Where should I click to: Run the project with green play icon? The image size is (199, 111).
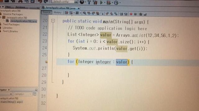(x=101, y=2)
